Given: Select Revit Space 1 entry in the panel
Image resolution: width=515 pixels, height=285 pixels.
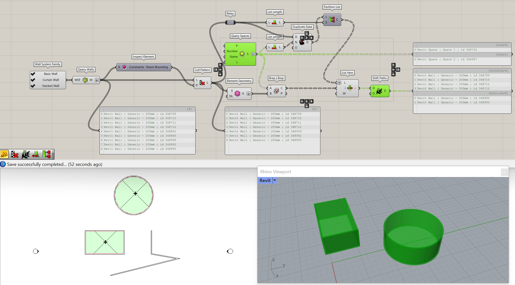Looking at the screenshot, I should coord(447,50).
